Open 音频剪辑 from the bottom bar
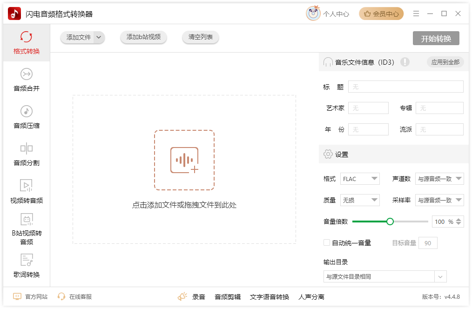Image resolution: width=472 pixels, height=309 pixels. [x=228, y=297]
